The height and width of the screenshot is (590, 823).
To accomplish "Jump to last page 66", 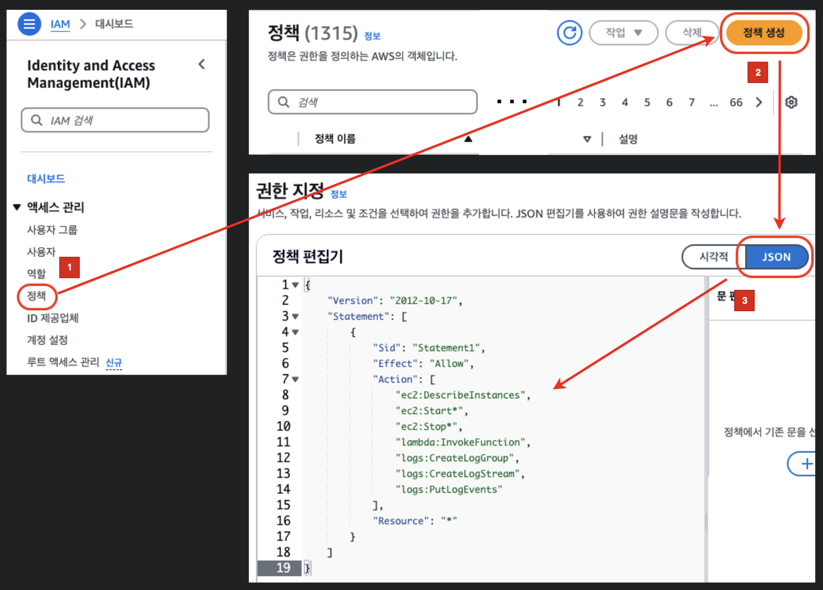I will coord(736,102).
